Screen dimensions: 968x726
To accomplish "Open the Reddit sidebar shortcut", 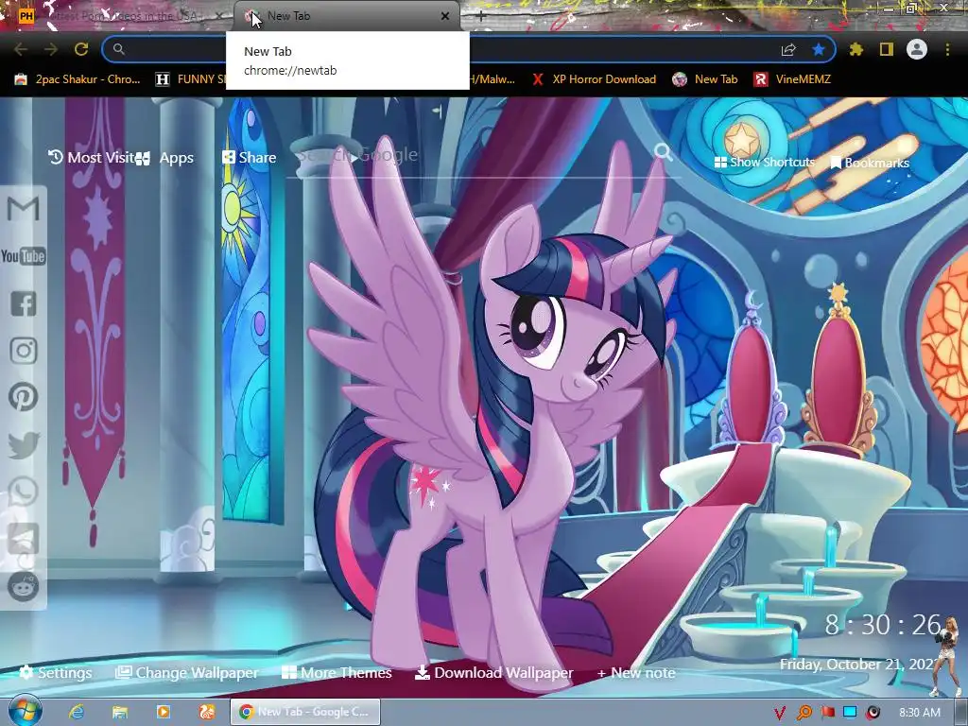I will [x=24, y=586].
